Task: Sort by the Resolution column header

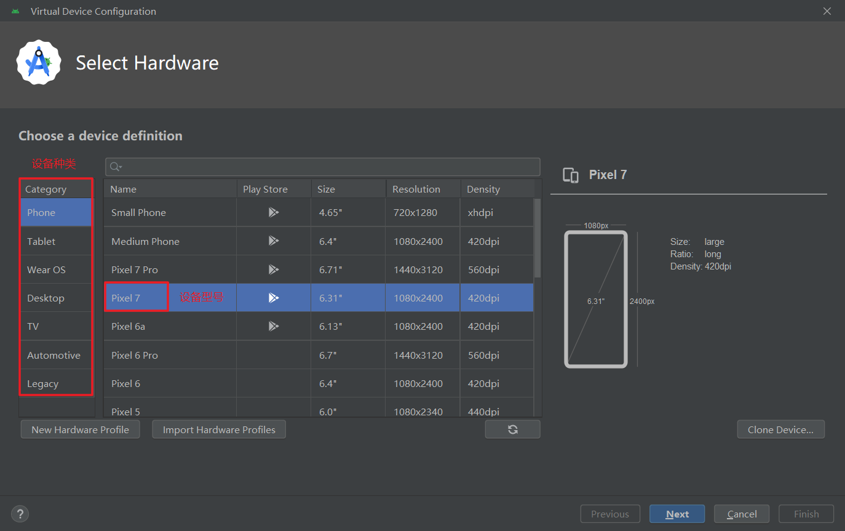Action: (423, 189)
